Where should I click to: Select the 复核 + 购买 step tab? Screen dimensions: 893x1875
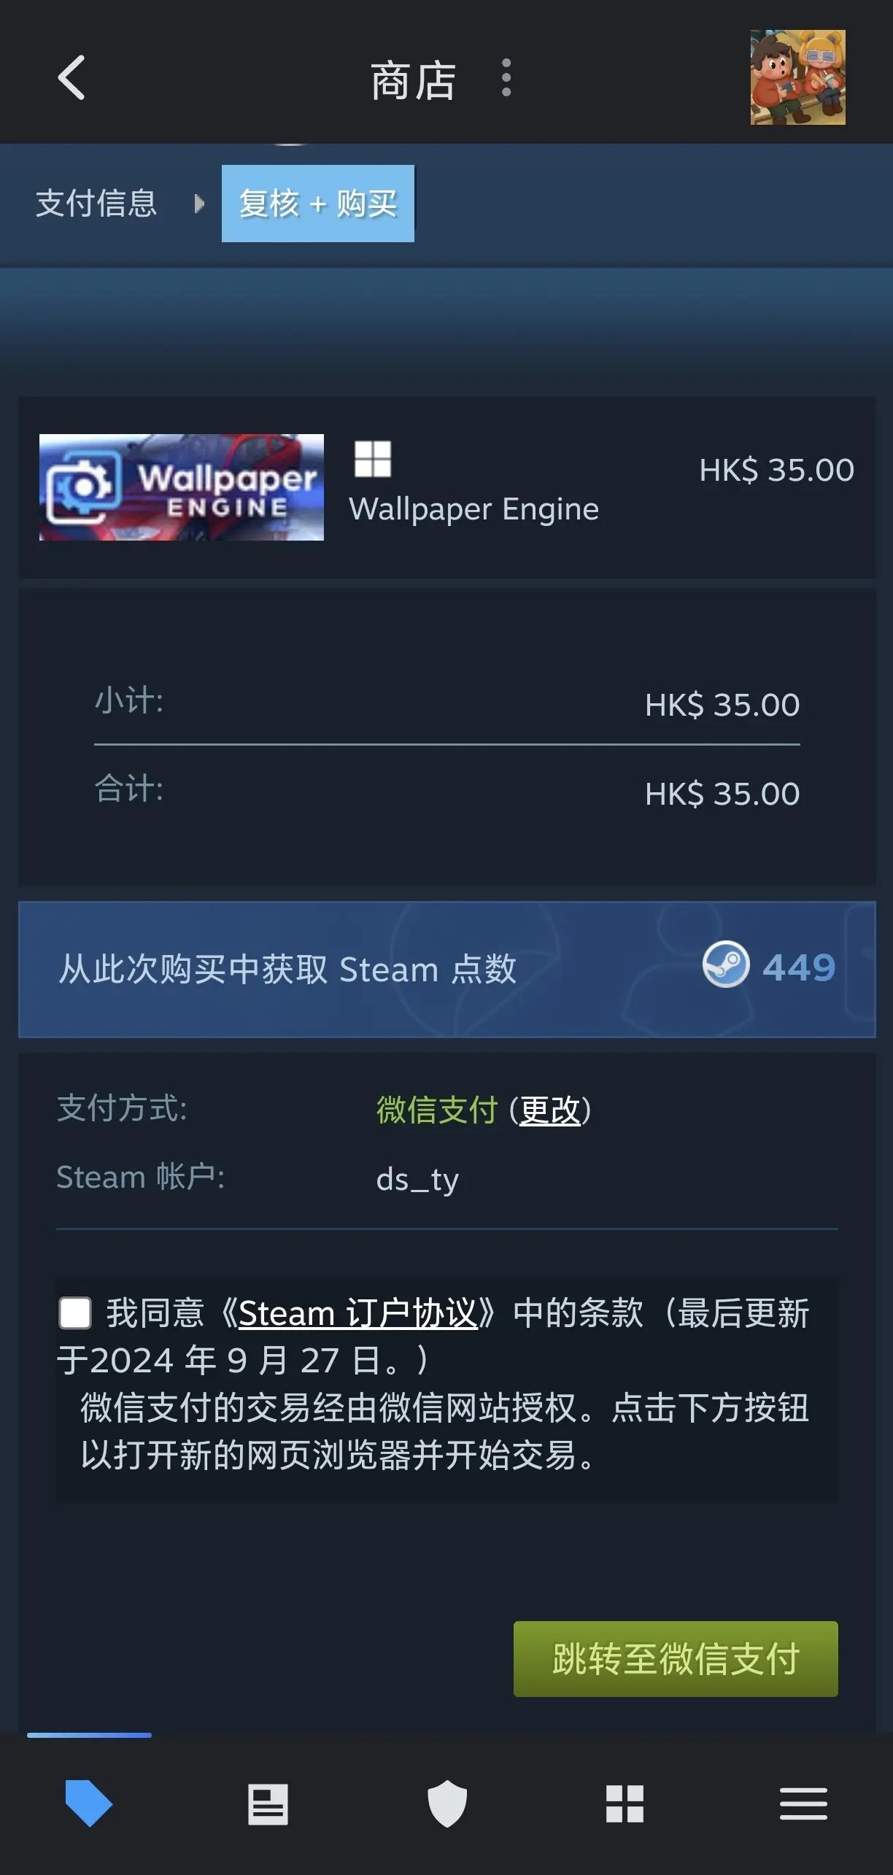(318, 203)
